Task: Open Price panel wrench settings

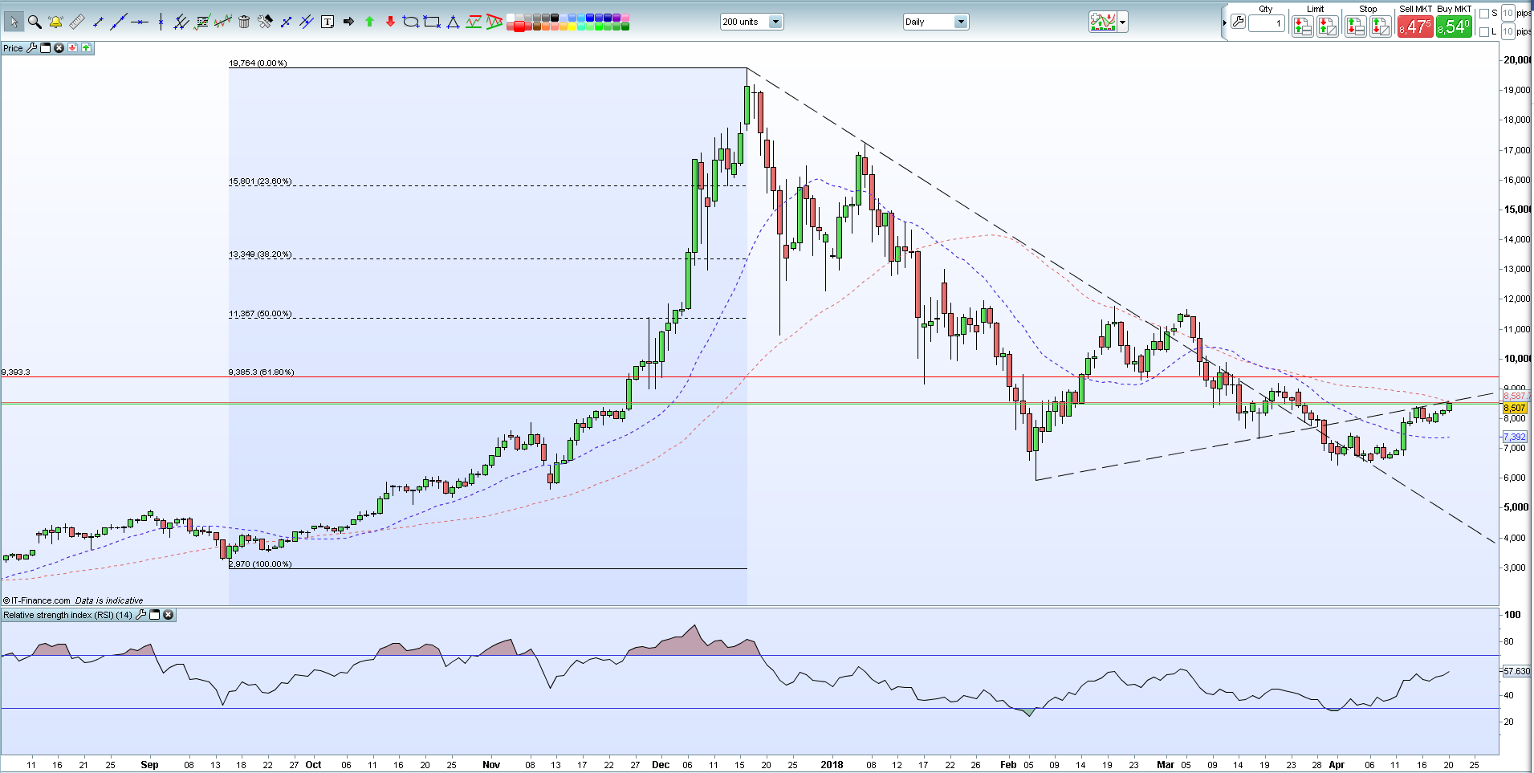Action: point(31,48)
